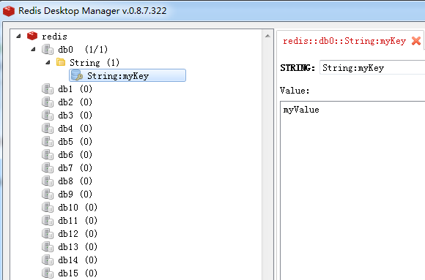Select the 'db13 (0)' row
This screenshot has width=425, height=280.
(x=78, y=247)
